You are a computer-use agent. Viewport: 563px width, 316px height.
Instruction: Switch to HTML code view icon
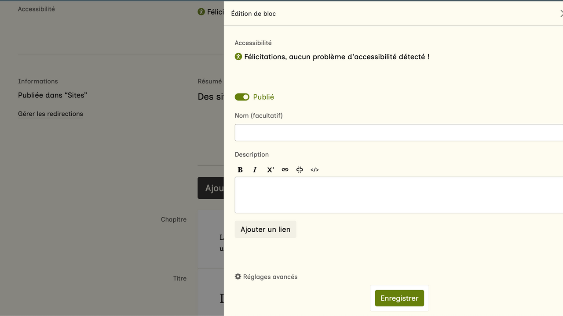pyautogui.click(x=314, y=170)
